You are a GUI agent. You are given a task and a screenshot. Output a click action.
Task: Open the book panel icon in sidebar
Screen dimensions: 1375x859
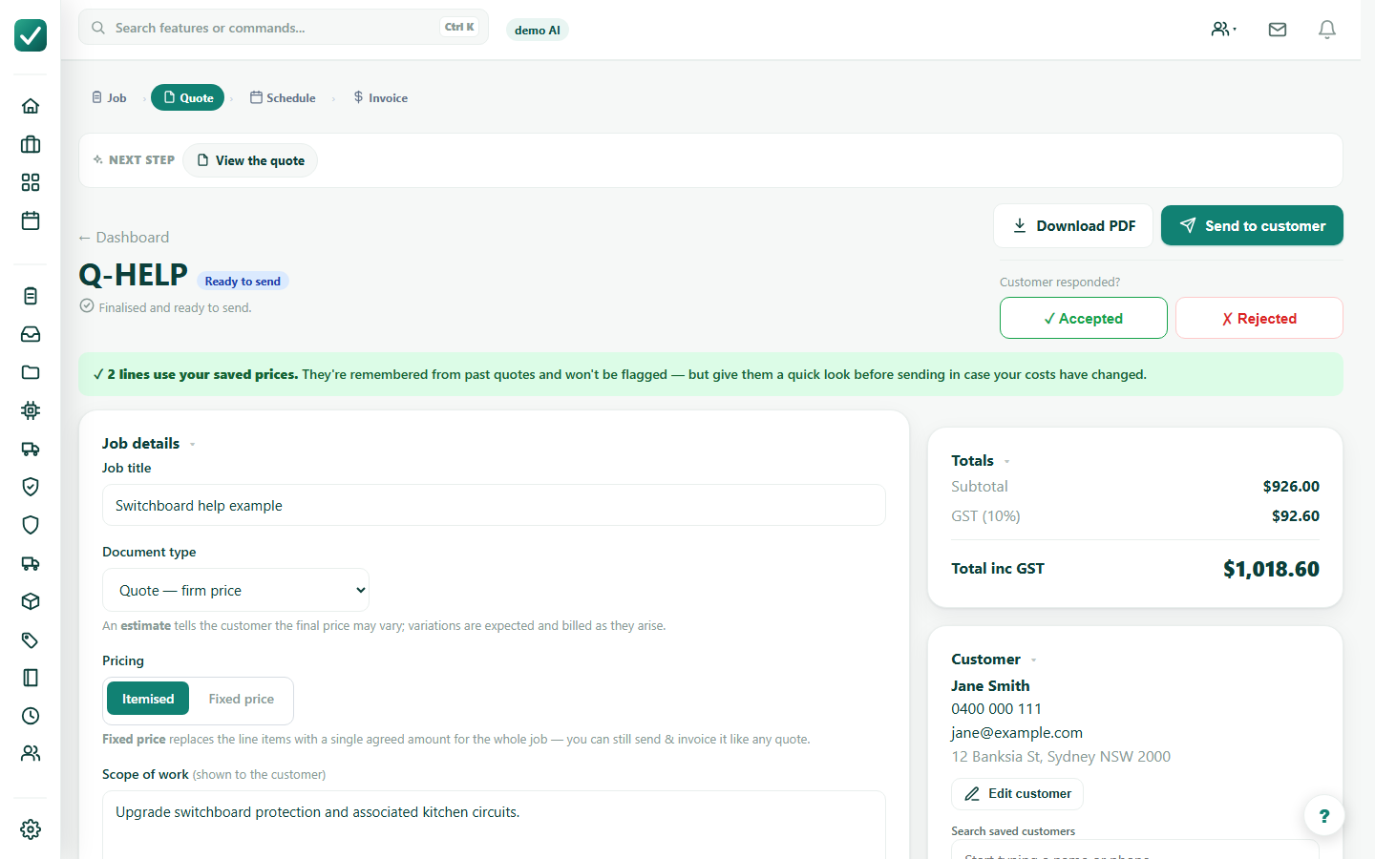[31, 678]
